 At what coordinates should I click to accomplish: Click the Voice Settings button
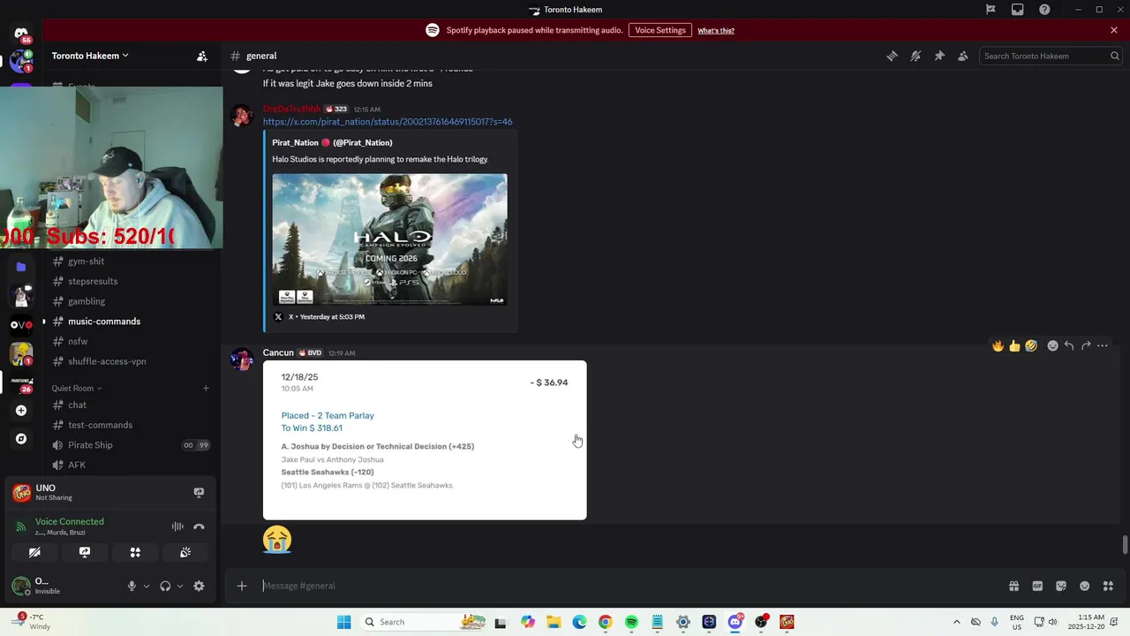[660, 30]
